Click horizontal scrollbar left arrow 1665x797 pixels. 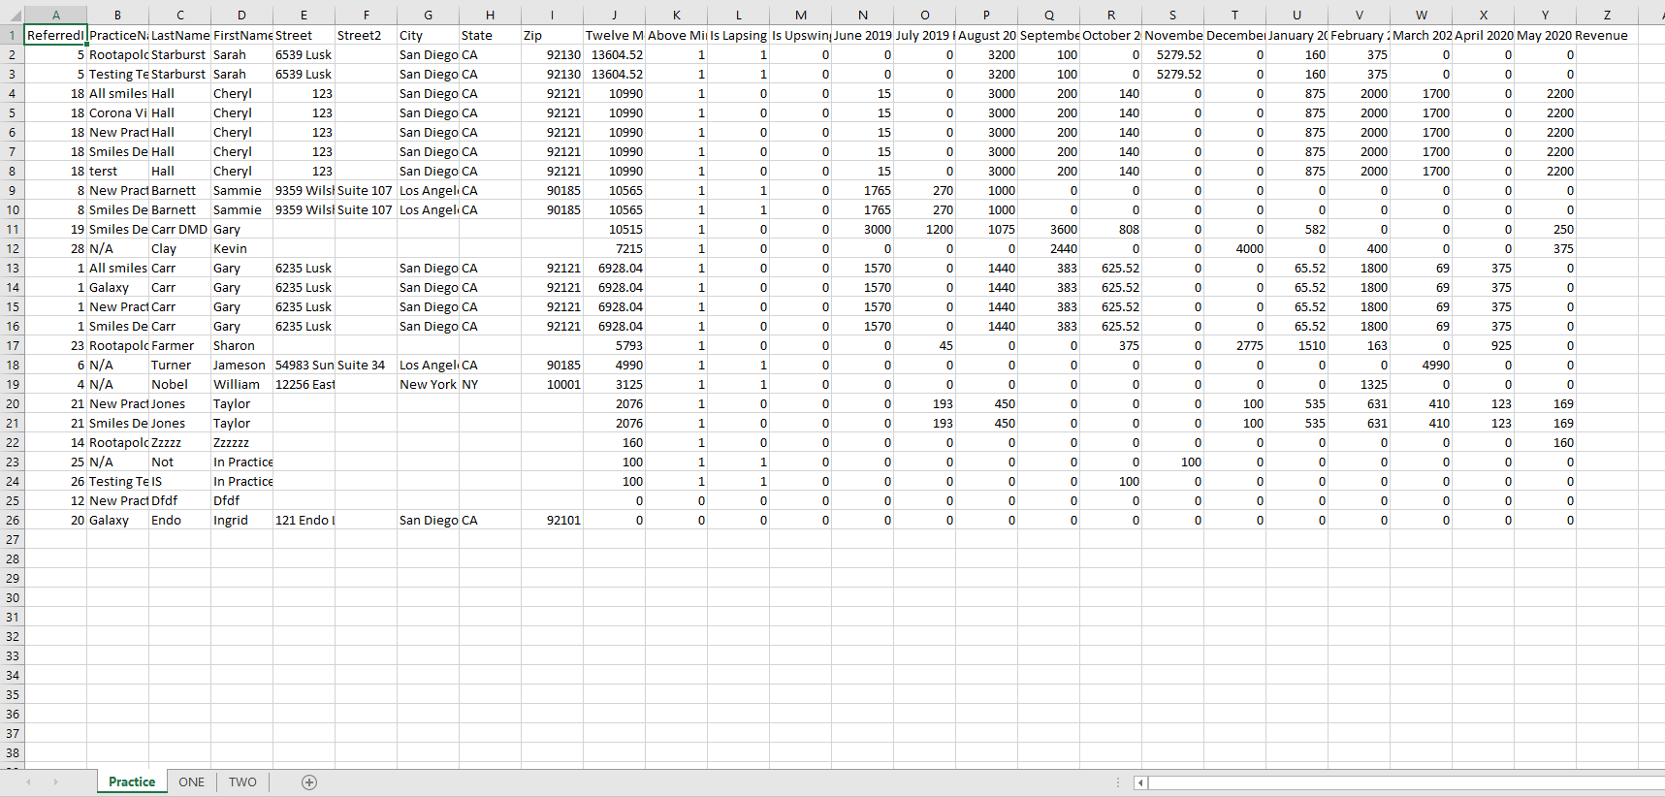(x=1141, y=782)
